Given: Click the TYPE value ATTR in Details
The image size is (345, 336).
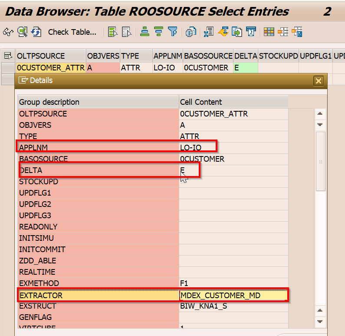Looking at the screenshot, I should (233, 136).
